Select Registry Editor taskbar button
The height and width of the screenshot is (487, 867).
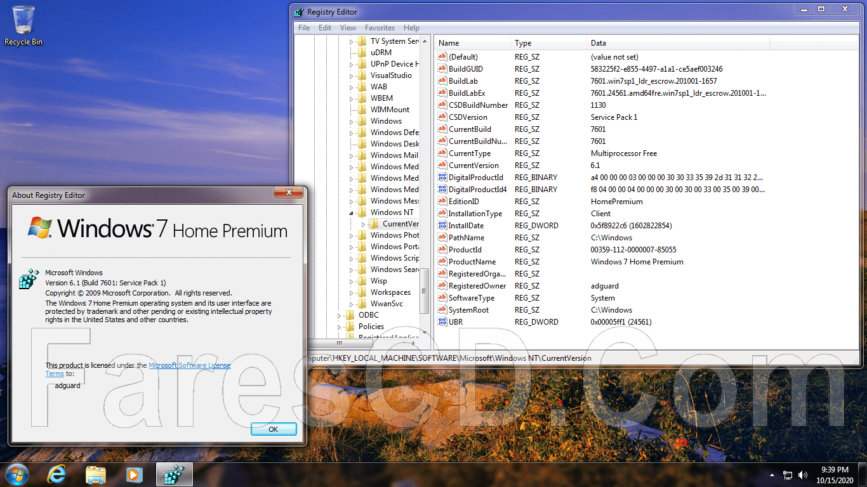click(x=174, y=474)
